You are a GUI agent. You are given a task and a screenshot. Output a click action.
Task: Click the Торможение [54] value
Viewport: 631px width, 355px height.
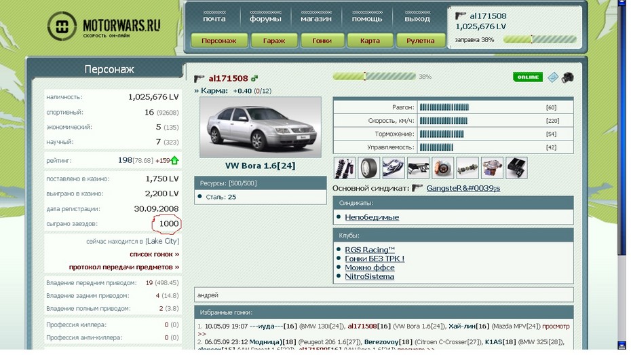[552, 134]
